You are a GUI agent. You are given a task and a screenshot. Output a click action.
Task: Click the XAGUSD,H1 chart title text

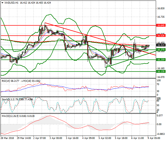tap(11, 3)
